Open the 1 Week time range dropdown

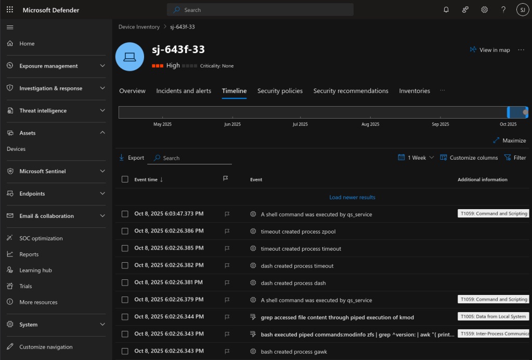click(415, 158)
